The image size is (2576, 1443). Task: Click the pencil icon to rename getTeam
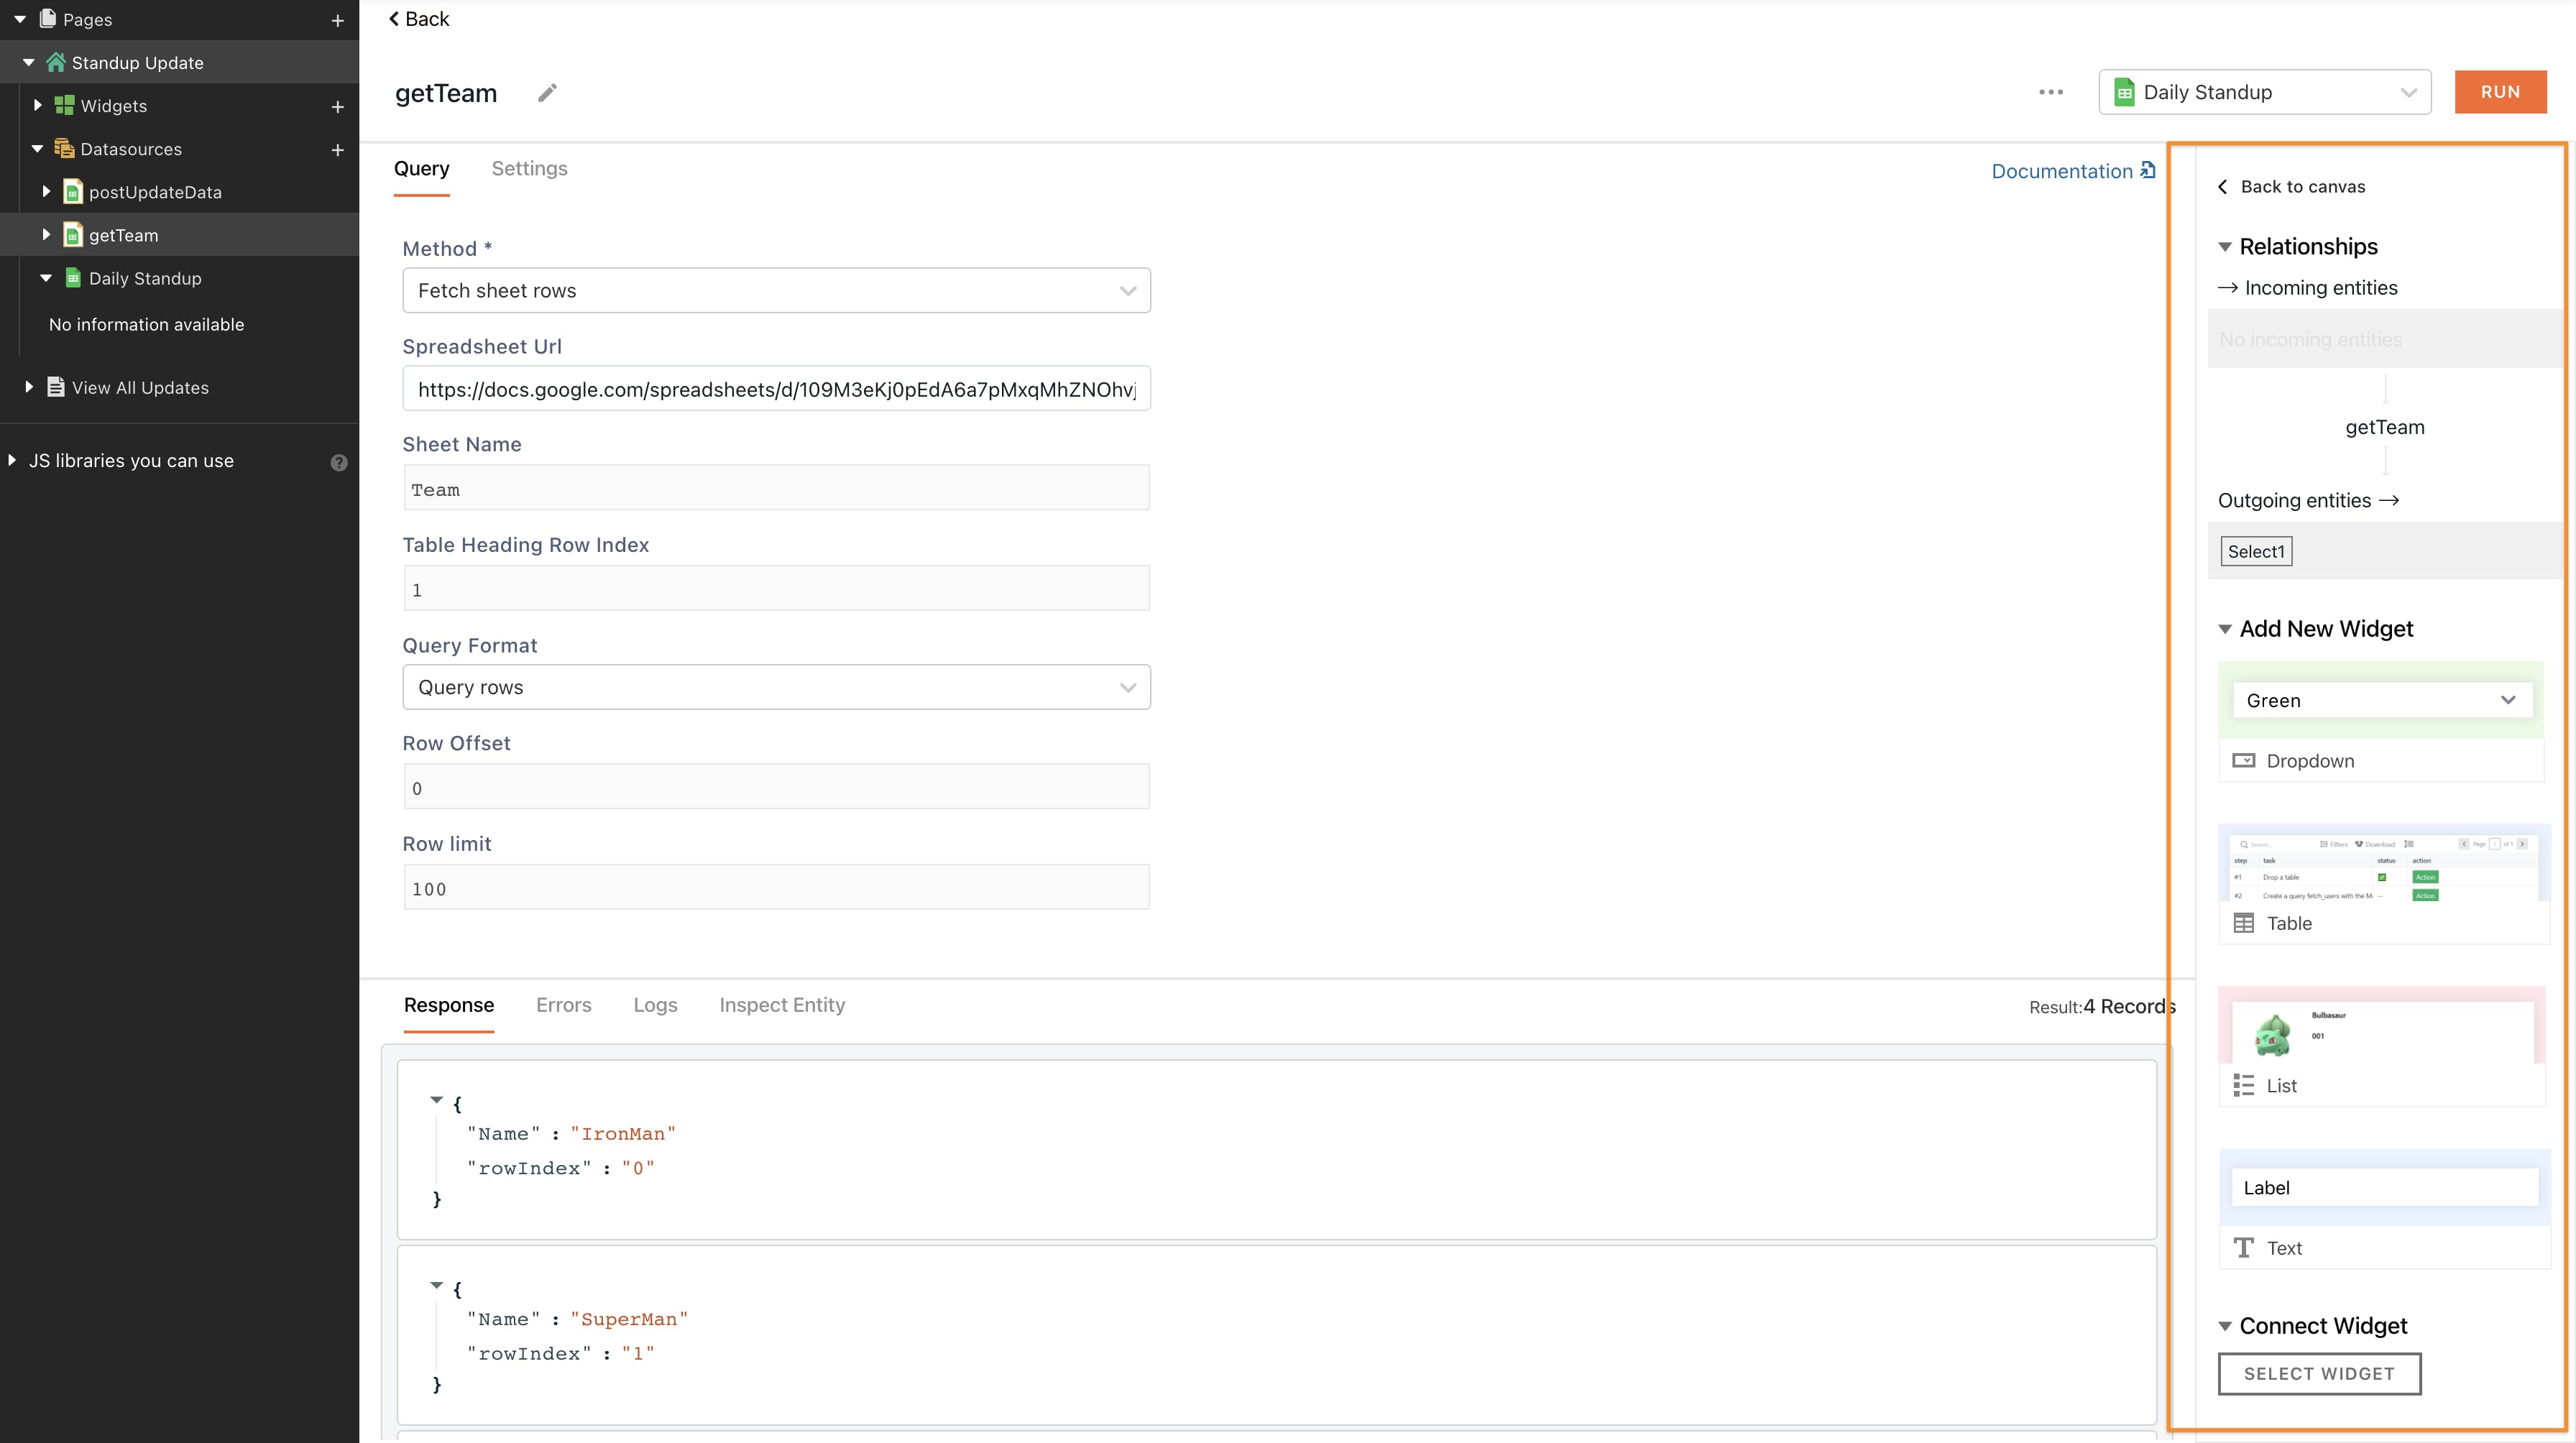tap(547, 93)
